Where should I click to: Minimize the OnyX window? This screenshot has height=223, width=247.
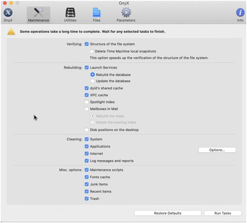click(x=11, y=3)
